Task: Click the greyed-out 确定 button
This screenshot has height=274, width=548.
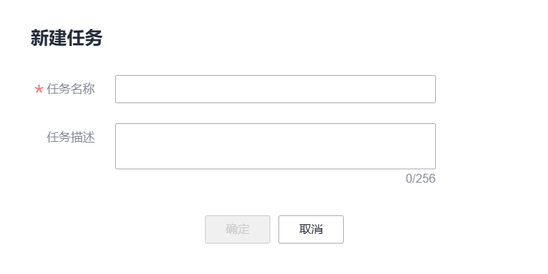Action: (238, 229)
